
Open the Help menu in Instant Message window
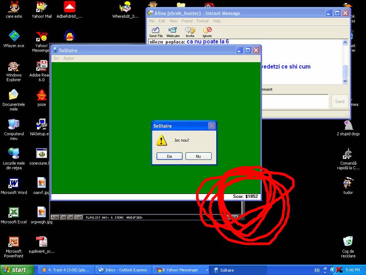[217, 21]
